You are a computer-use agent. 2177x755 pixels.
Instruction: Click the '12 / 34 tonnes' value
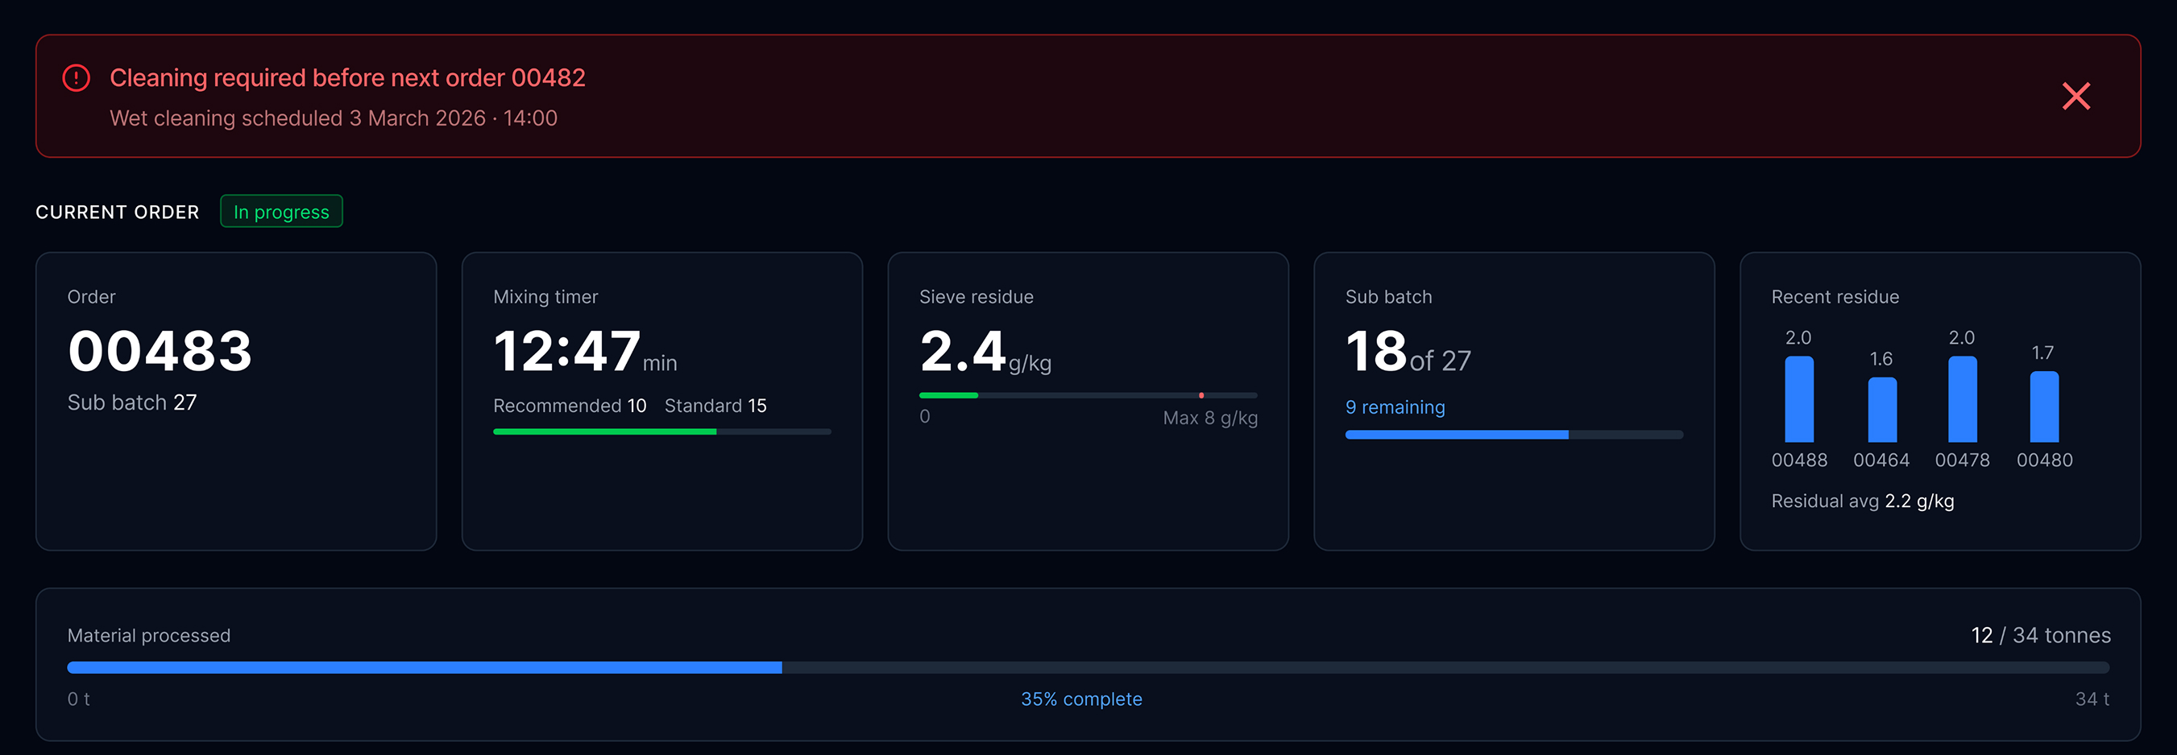click(2041, 635)
